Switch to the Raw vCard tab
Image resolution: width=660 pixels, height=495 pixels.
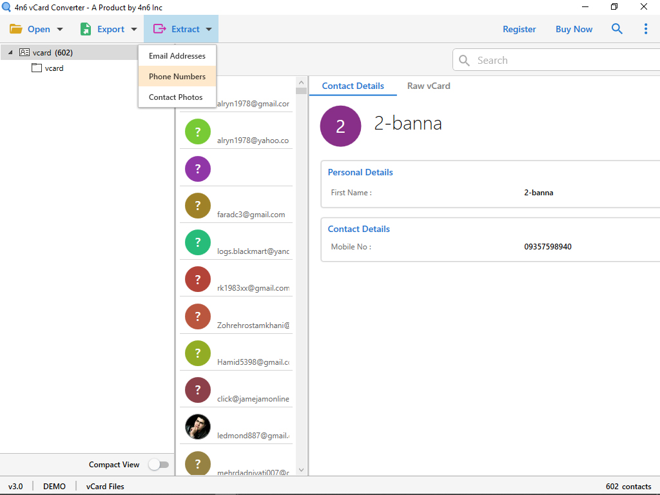pos(429,86)
